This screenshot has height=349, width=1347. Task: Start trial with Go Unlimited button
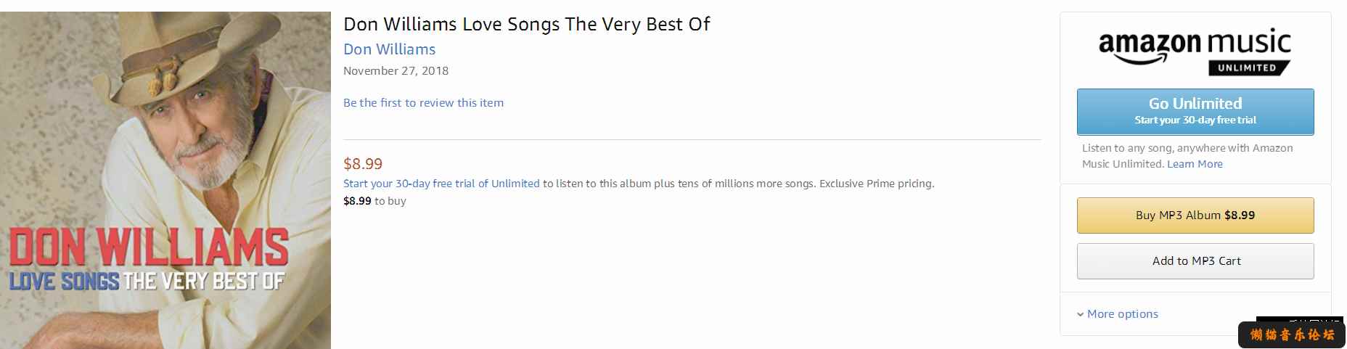(x=1195, y=112)
